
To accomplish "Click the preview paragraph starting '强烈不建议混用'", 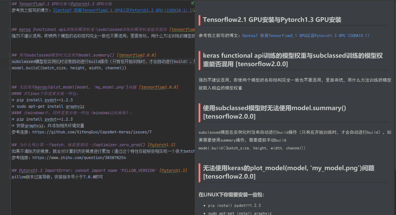I will pos(295,84).
